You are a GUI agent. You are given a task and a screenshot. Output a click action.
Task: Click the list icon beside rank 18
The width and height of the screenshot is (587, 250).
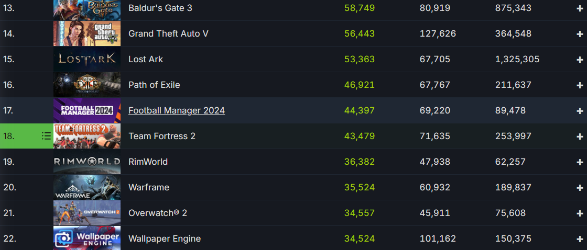(46, 136)
